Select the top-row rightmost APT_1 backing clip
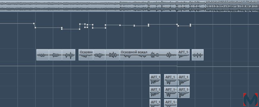The width and height of the screenshot is (259, 107). tap(184, 80)
